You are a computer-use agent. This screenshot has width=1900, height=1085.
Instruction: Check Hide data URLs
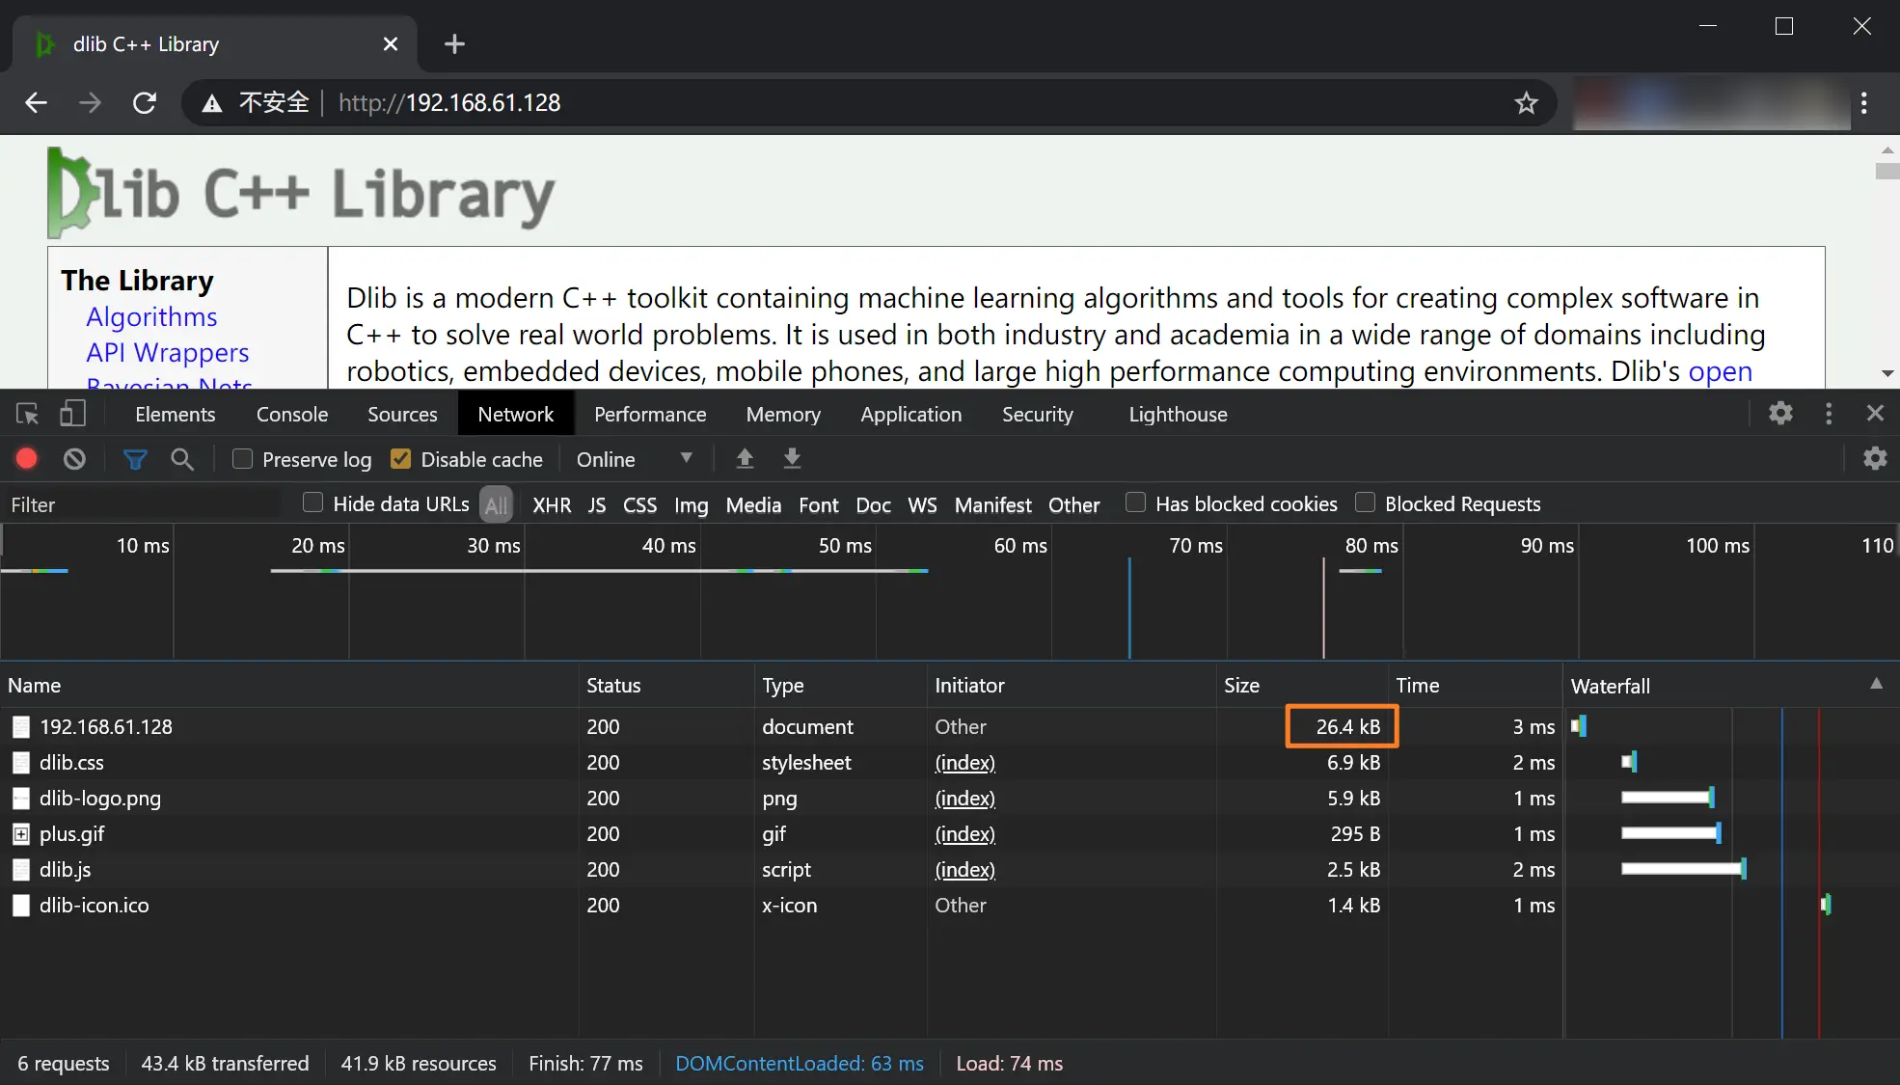coord(313,502)
